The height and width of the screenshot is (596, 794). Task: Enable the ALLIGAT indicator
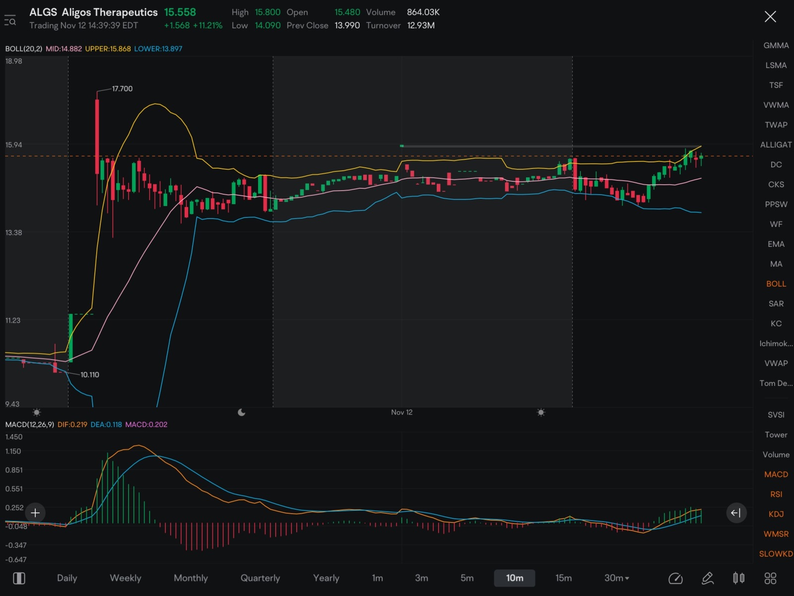(x=776, y=145)
